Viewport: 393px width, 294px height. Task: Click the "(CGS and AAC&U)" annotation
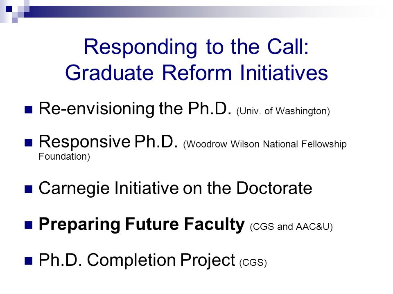coord(291,227)
